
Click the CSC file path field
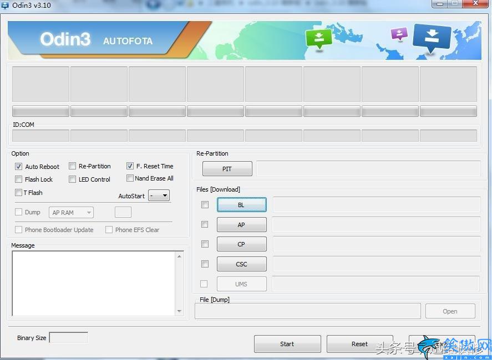377,264
